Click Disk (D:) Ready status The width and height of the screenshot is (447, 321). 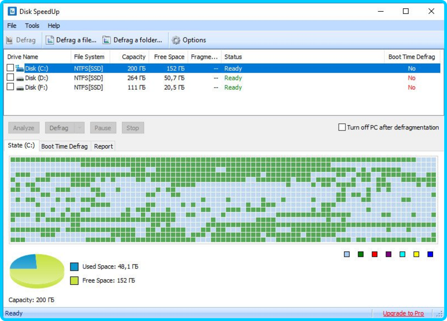233,78
